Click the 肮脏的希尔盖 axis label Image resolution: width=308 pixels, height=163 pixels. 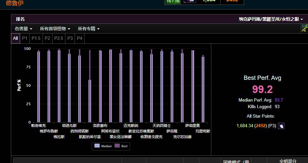click(x=90, y=137)
